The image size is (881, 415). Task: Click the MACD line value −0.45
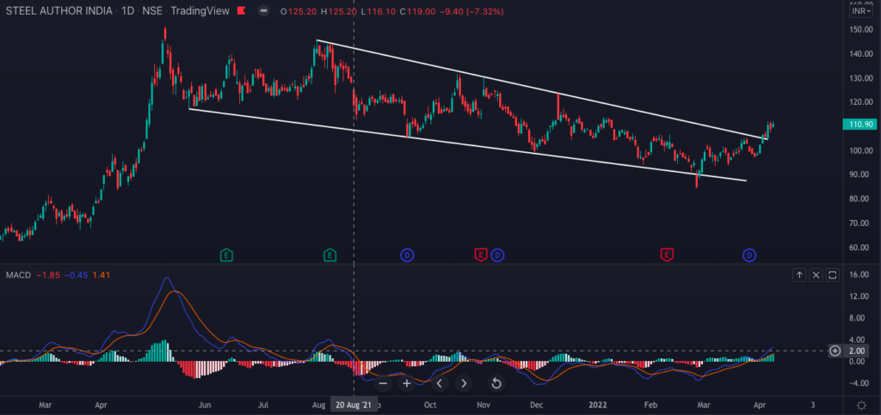(76, 275)
